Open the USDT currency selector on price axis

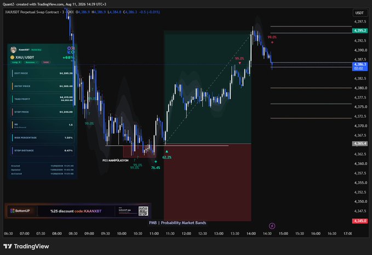click(359, 13)
